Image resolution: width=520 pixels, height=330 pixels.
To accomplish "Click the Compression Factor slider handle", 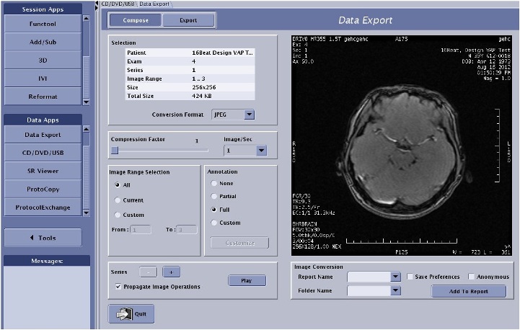I will click(x=115, y=151).
